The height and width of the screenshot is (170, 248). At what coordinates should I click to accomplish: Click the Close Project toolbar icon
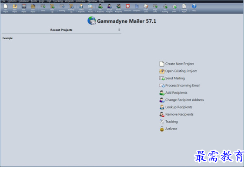[33, 8]
